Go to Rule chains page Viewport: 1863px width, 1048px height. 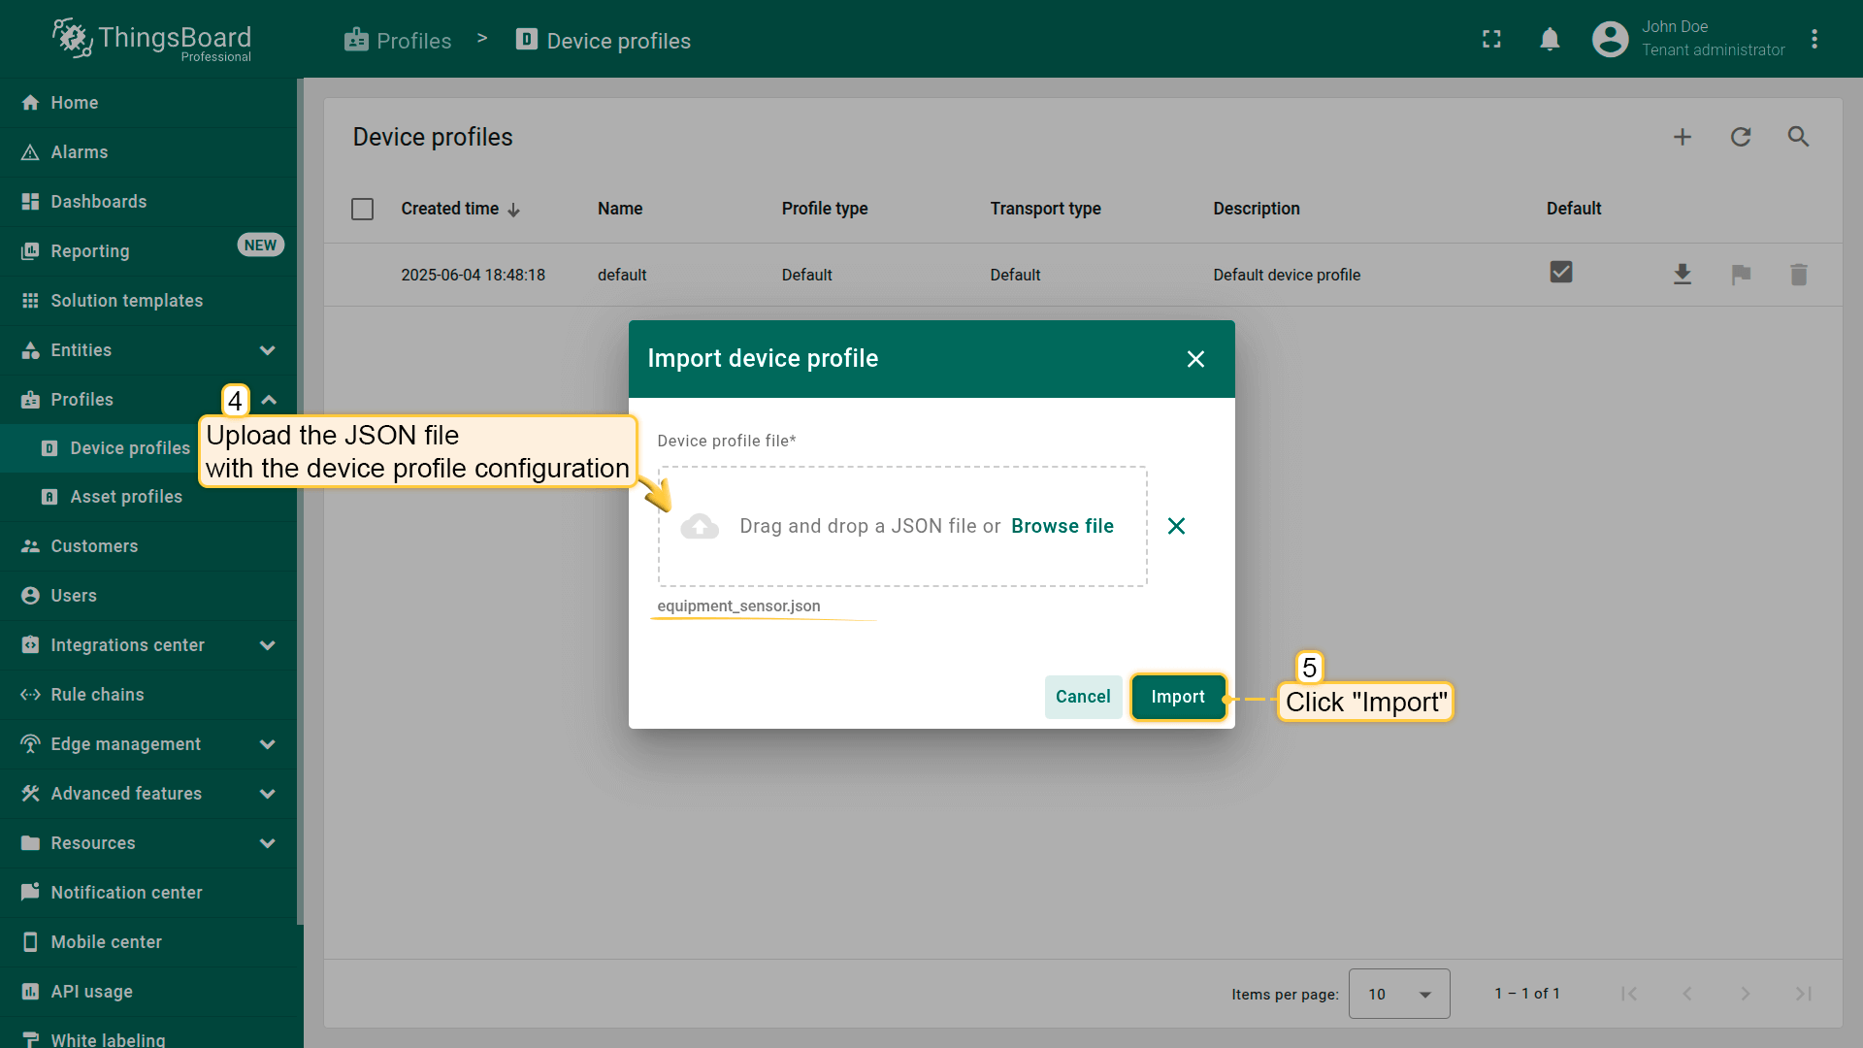pyautogui.click(x=97, y=695)
